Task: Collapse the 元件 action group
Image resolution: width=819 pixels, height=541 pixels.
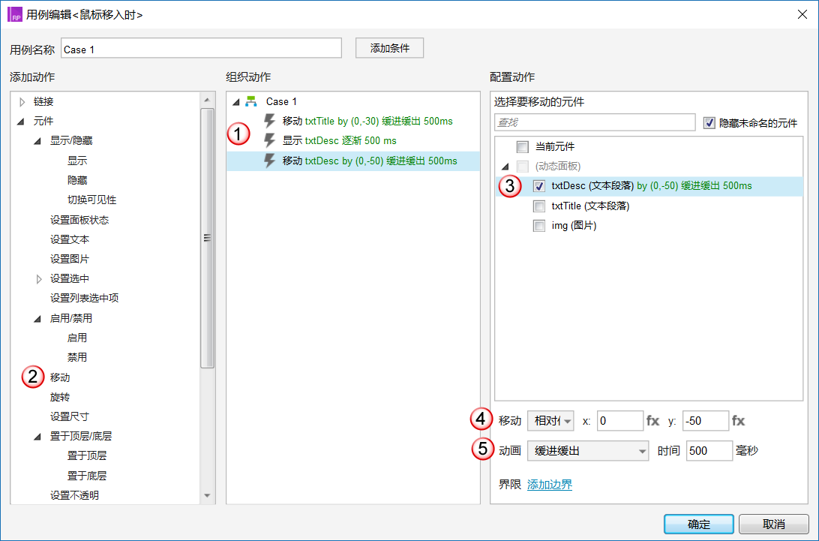Action: 21,122
